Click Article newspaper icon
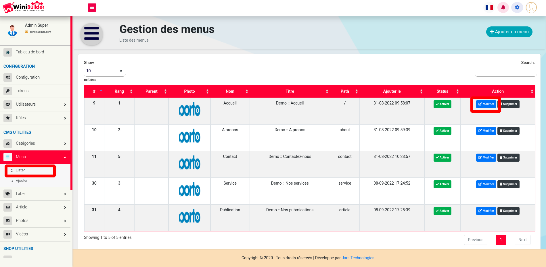This screenshot has width=546, height=267. point(8,207)
